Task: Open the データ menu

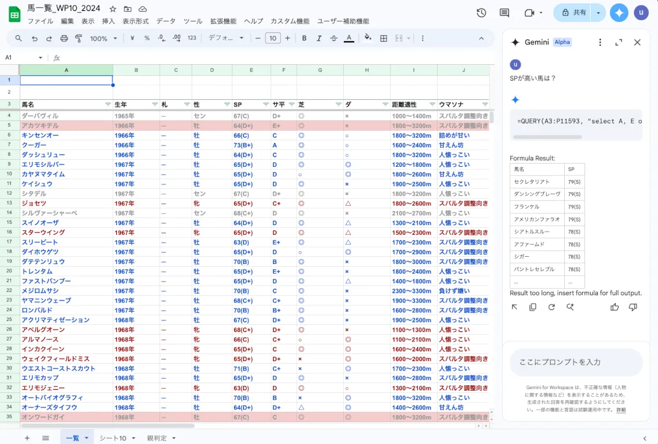Action: click(166, 21)
